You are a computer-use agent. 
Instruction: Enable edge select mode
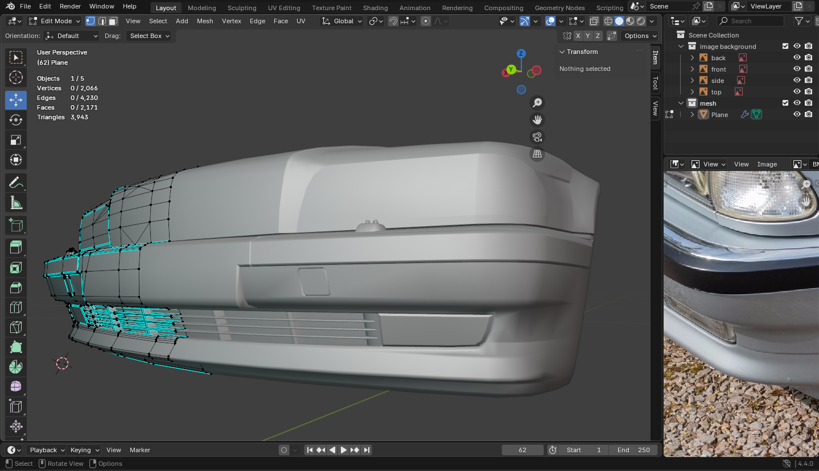tap(102, 21)
